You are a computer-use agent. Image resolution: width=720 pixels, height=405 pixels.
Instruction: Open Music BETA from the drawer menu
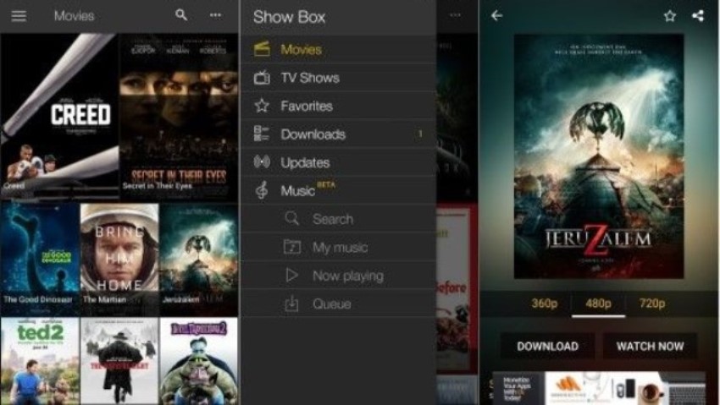click(338, 190)
